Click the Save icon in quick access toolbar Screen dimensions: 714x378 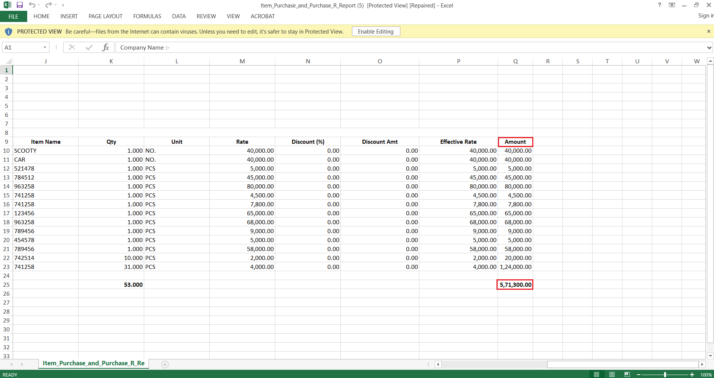tap(20, 5)
